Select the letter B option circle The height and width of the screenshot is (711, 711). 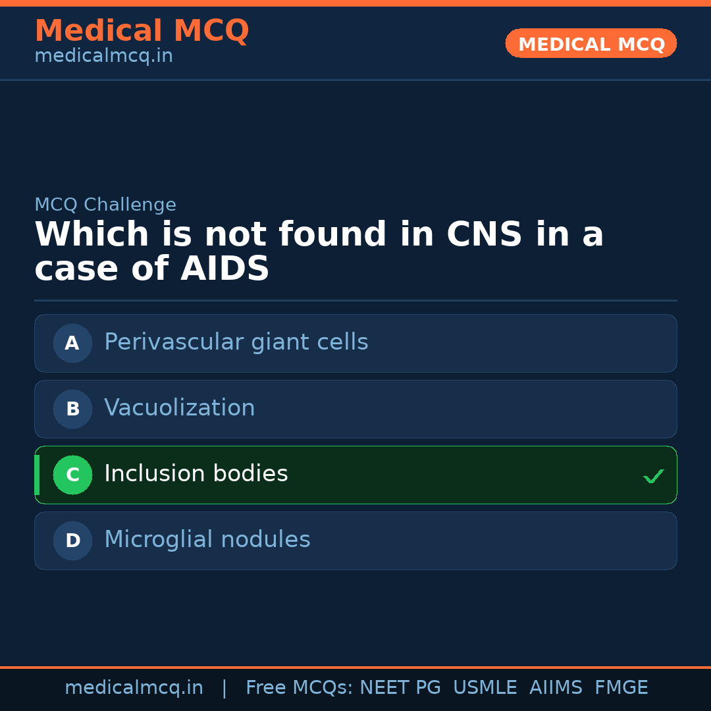[72, 409]
